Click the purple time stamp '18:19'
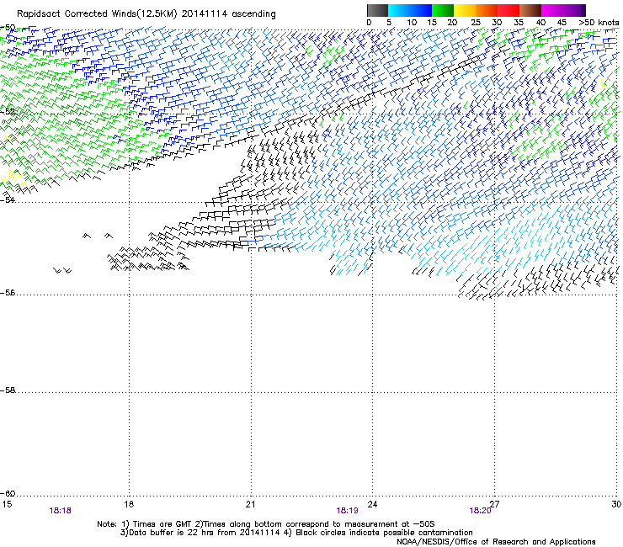 point(347,511)
